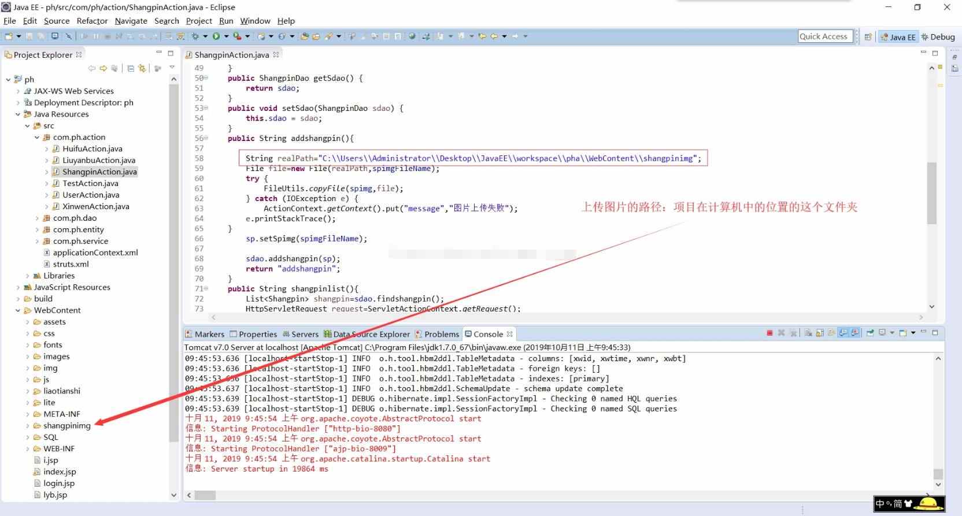Viewport: 962px width, 516px height.
Task: Toggle show console when standard out changes
Action: click(x=843, y=333)
